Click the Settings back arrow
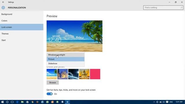This screenshot has height=104, width=185. tap(3, 2)
